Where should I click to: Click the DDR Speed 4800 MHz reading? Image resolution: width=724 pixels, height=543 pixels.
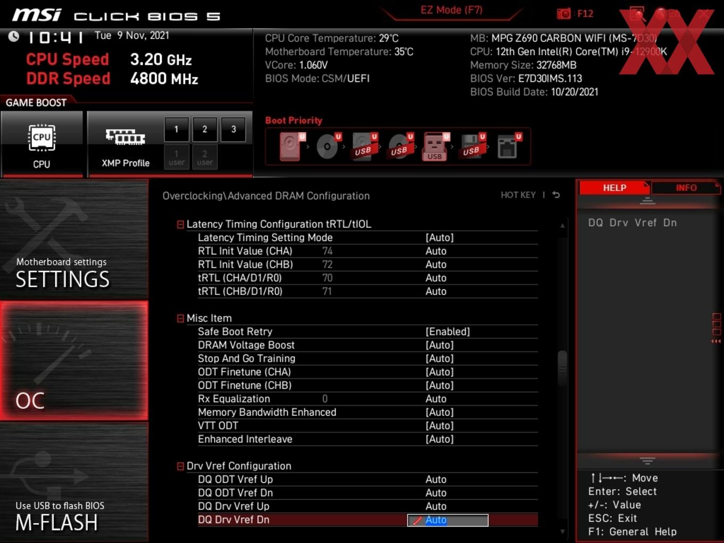[112, 79]
